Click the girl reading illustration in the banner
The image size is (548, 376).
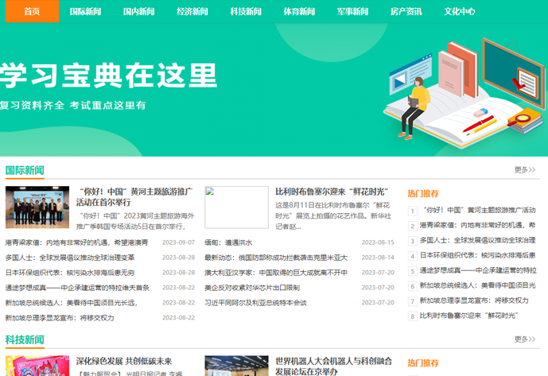(x=416, y=102)
